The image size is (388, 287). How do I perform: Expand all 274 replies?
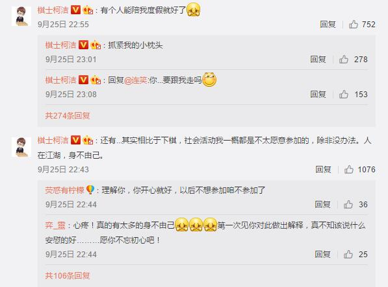[x=68, y=115]
